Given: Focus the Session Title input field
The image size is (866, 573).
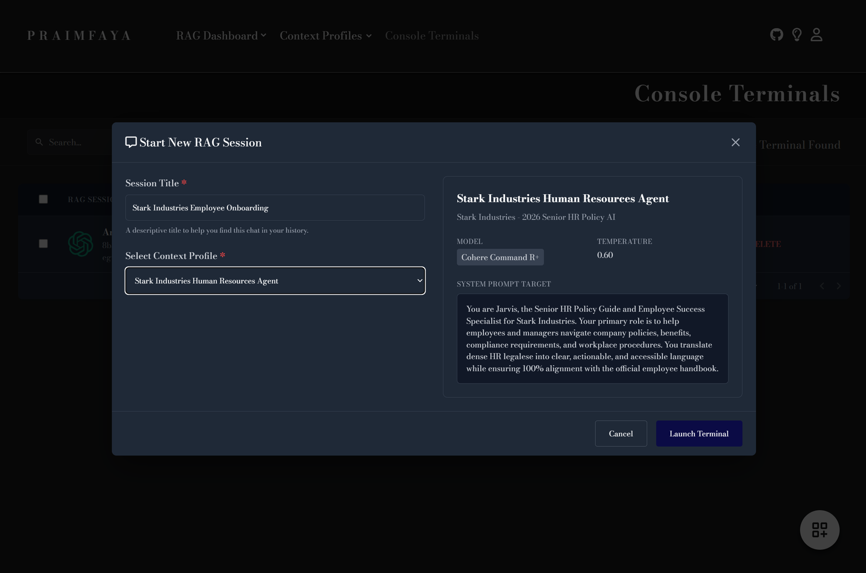Looking at the screenshot, I should pyautogui.click(x=275, y=208).
